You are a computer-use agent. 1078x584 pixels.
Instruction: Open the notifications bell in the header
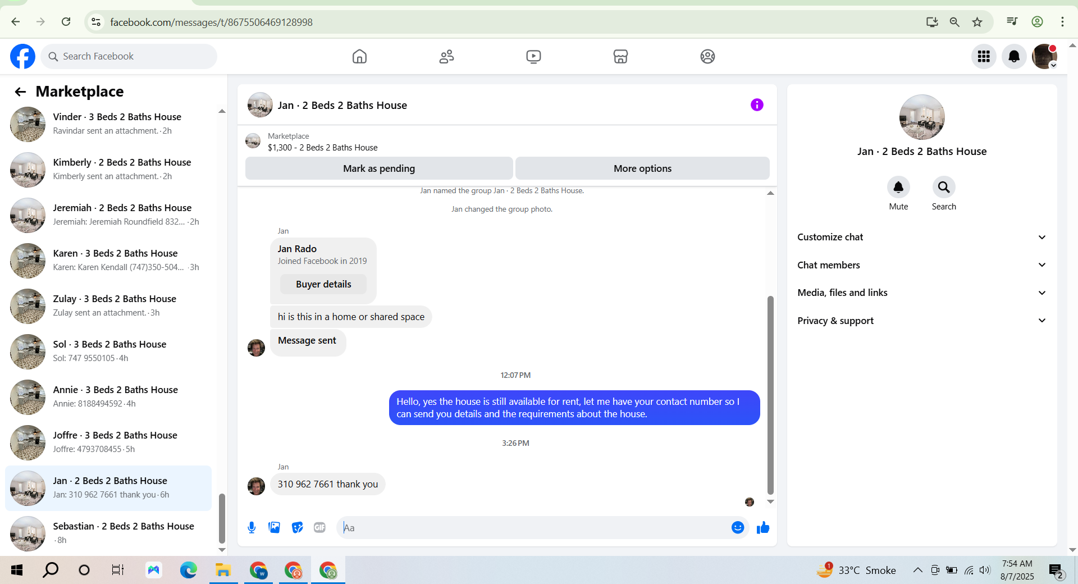[x=1014, y=56]
